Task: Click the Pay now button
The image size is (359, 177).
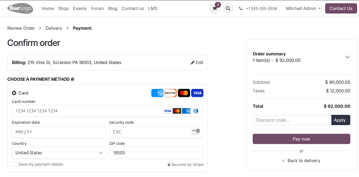Action: [x=302, y=139]
